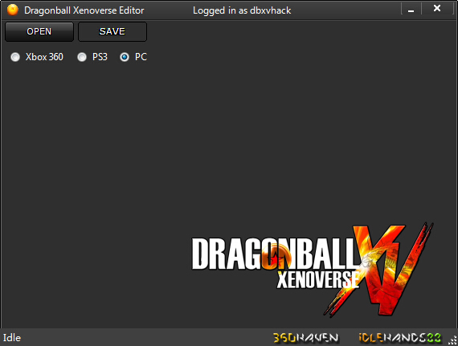The image size is (458, 346).
Task: Click the PC label text
Action: pos(141,57)
